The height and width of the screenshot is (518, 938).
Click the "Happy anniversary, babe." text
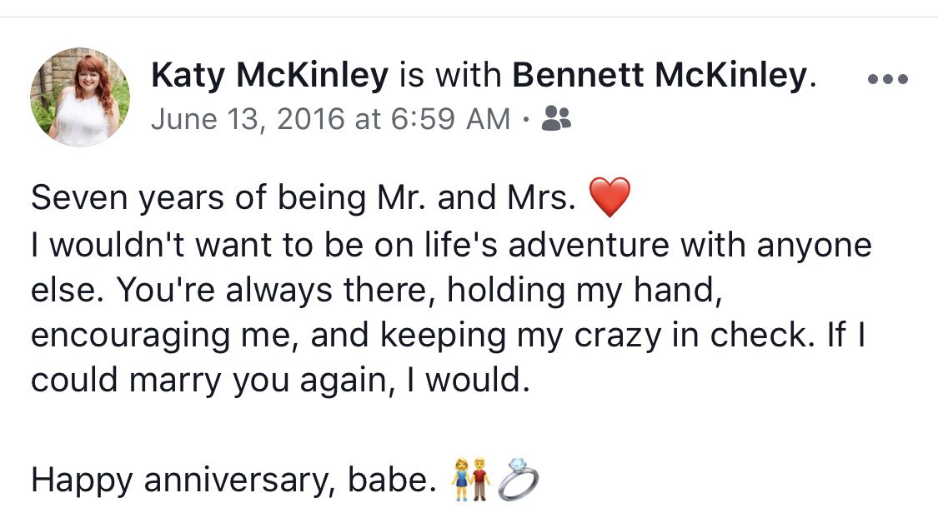233,481
